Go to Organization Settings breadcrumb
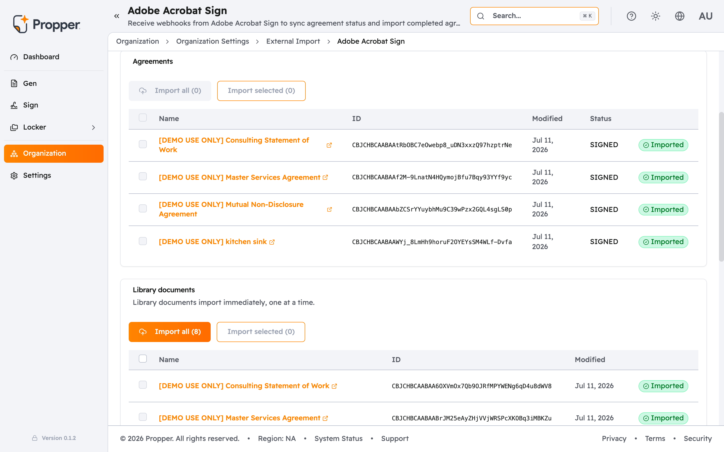This screenshot has width=724, height=452. (x=212, y=41)
